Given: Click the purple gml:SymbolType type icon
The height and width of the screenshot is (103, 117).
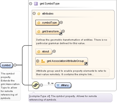Looking at the screenshot, I should [36, 4].
